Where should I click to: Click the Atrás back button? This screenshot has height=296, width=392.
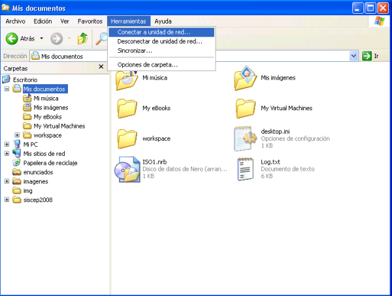click(21, 38)
